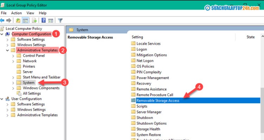Select Removable Storage Access folder in list
The image size is (264, 140).
point(158,101)
